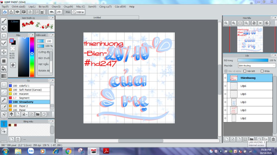Select the macaron brush
The height and width of the screenshot is (155, 277).
[x=29, y=94]
